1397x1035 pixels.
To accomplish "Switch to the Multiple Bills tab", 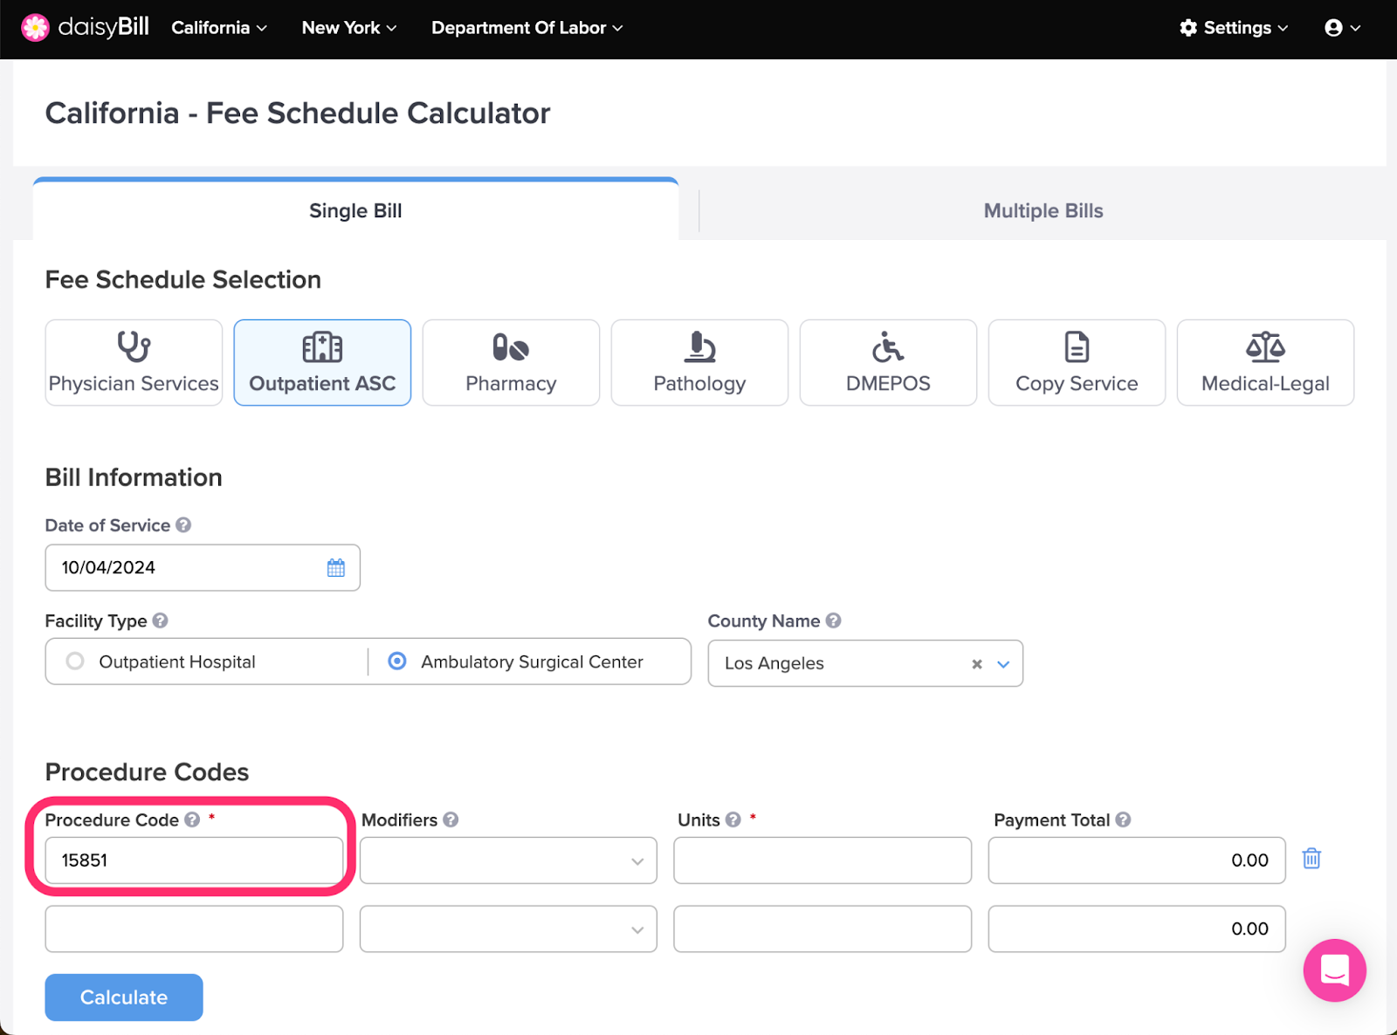I will 1043,211.
